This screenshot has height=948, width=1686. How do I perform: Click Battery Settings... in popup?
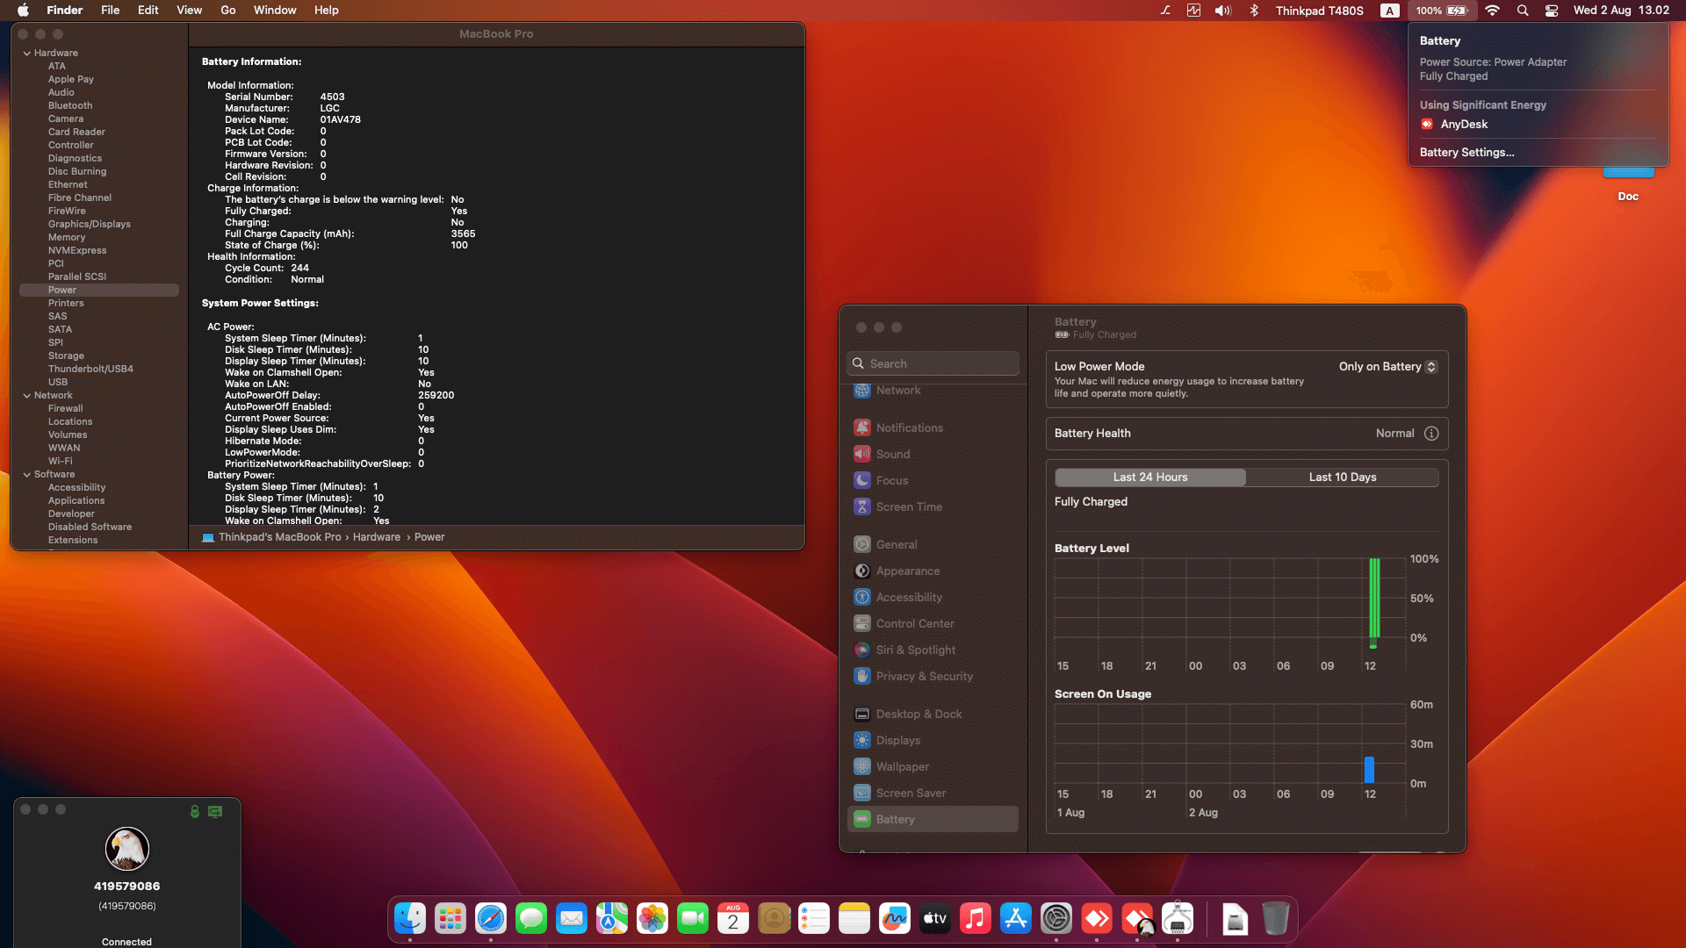(1466, 152)
